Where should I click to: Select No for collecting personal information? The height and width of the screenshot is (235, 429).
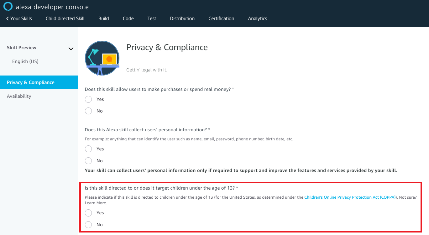pos(88,160)
